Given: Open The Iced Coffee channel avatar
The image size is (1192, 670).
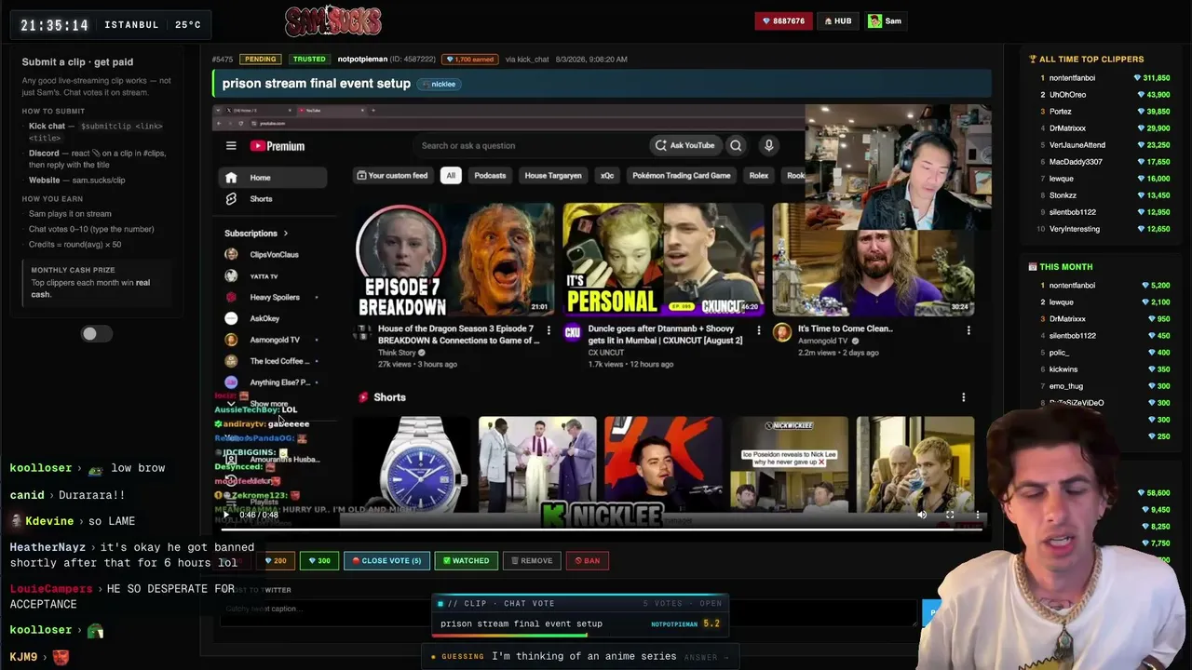Looking at the screenshot, I should [231, 361].
